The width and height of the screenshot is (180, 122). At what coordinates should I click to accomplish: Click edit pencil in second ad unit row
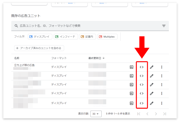(x=152, y=76)
